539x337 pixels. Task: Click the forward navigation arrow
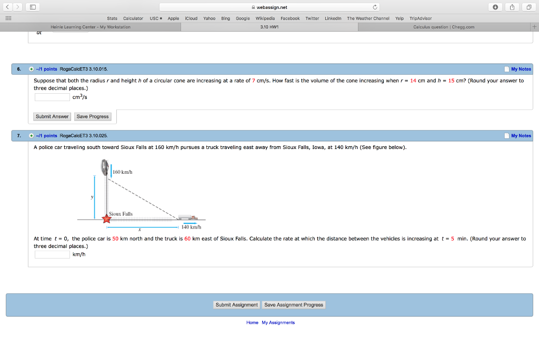pos(17,7)
